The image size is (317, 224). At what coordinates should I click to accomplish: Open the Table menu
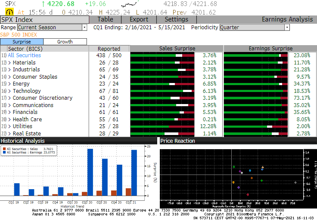106,19
